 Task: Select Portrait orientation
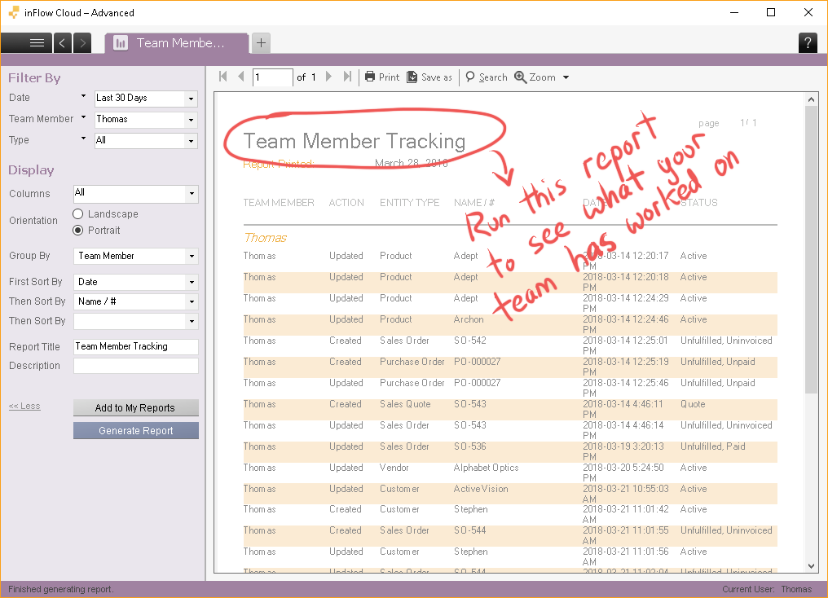78,230
